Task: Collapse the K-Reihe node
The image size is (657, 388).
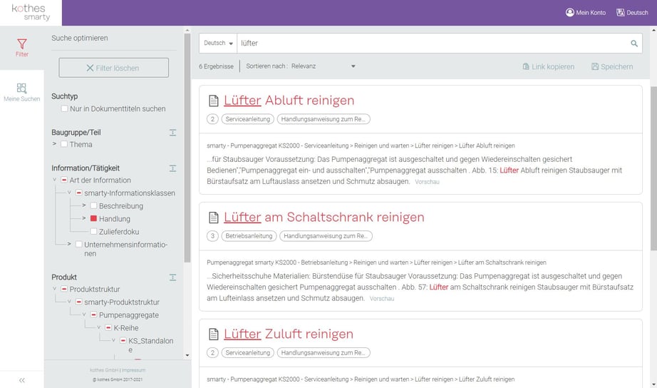Action: [99, 327]
